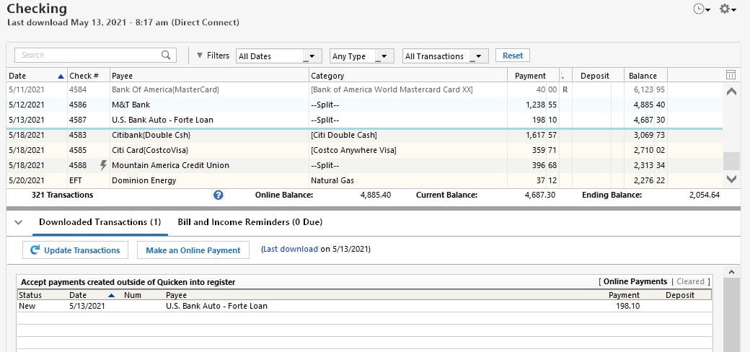Click the Ending Balance value 2,054.64
The width and height of the screenshot is (750, 352).
tap(704, 195)
